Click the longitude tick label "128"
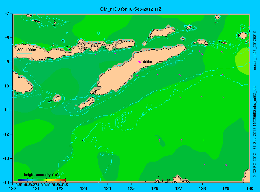260x192 pixels. [202, 188]
